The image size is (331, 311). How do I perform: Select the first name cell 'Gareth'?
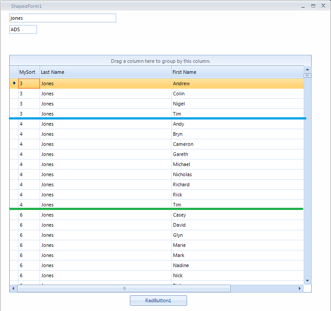(x=238, y=154)
